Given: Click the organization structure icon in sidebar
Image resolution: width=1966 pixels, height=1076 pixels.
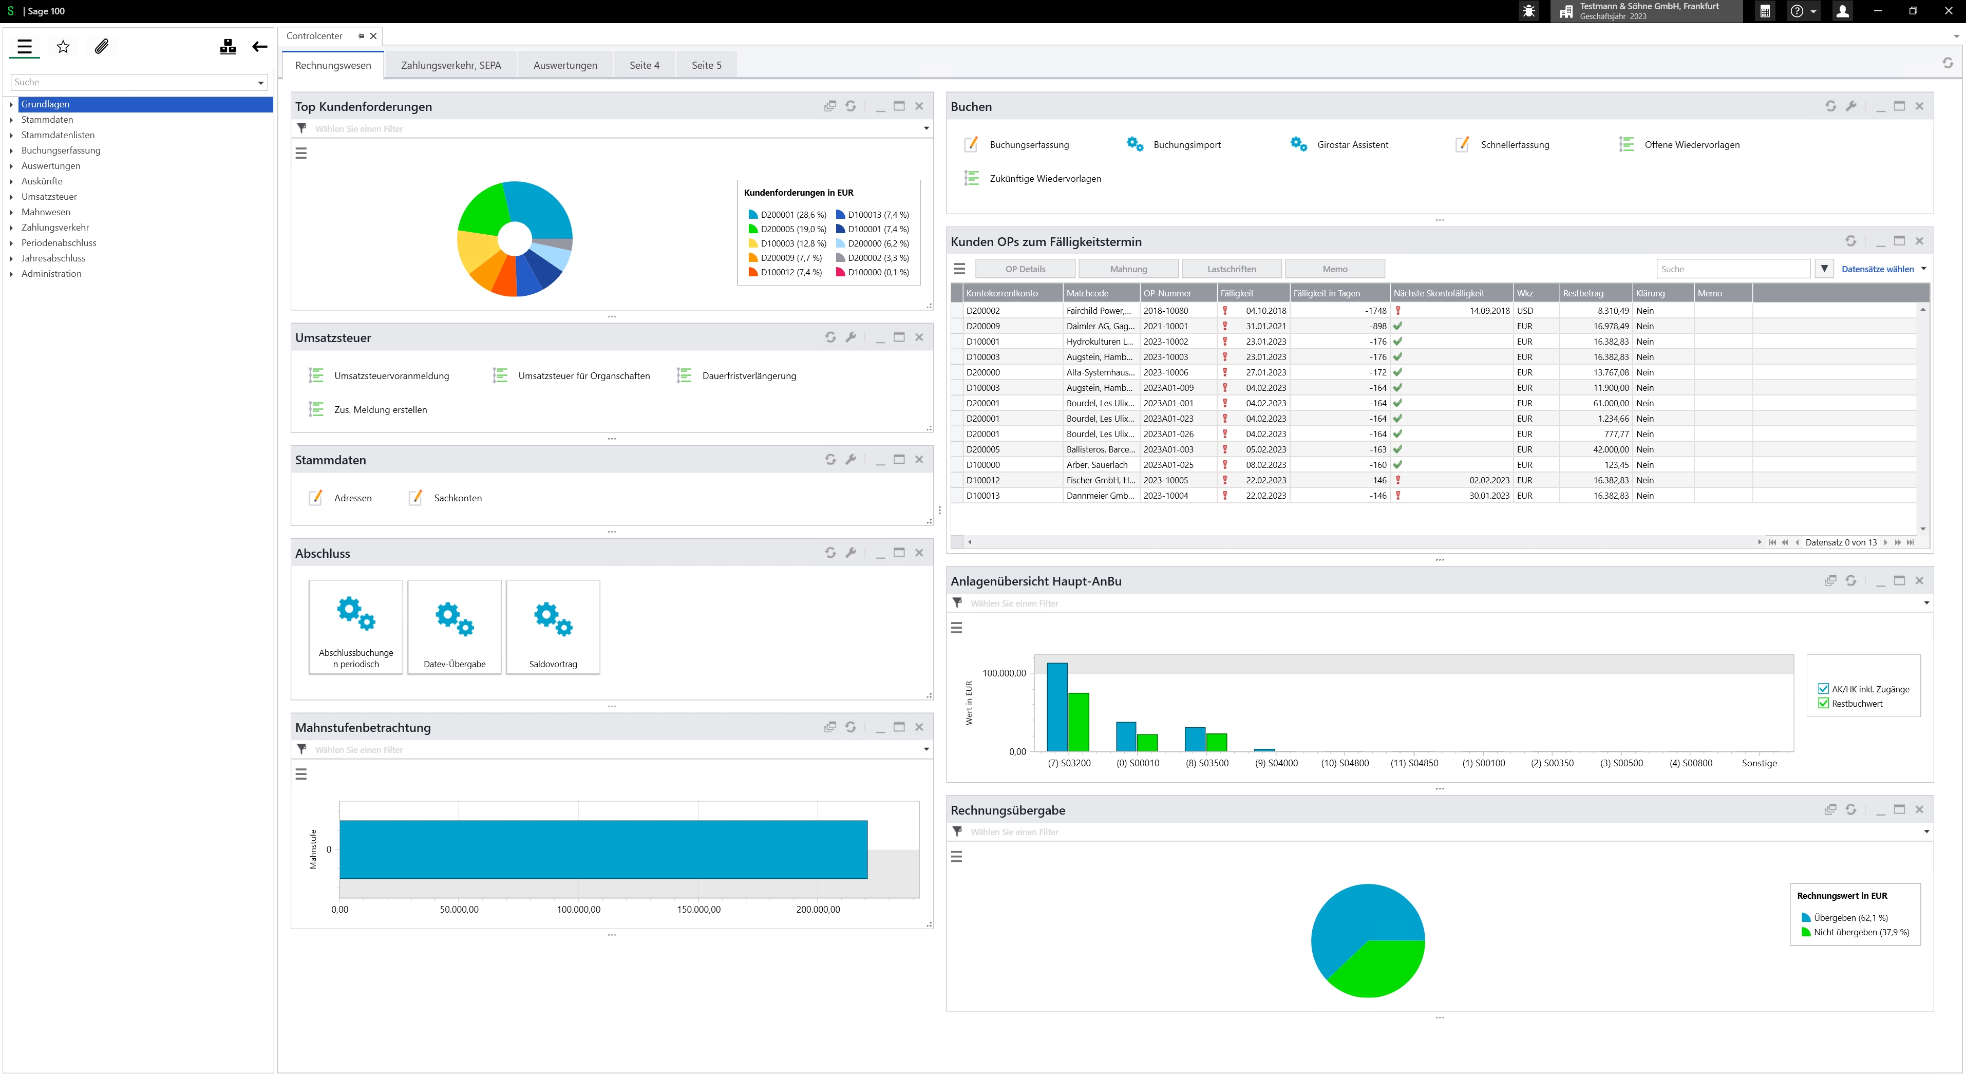Looking at the screenshot, I should point(228,47).
